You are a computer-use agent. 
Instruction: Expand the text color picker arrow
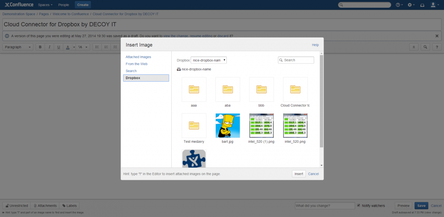(74, 47)
